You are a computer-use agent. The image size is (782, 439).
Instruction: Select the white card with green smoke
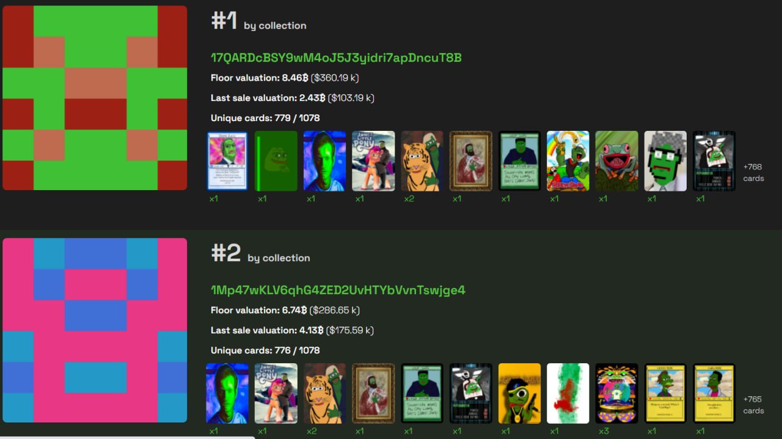568,393
